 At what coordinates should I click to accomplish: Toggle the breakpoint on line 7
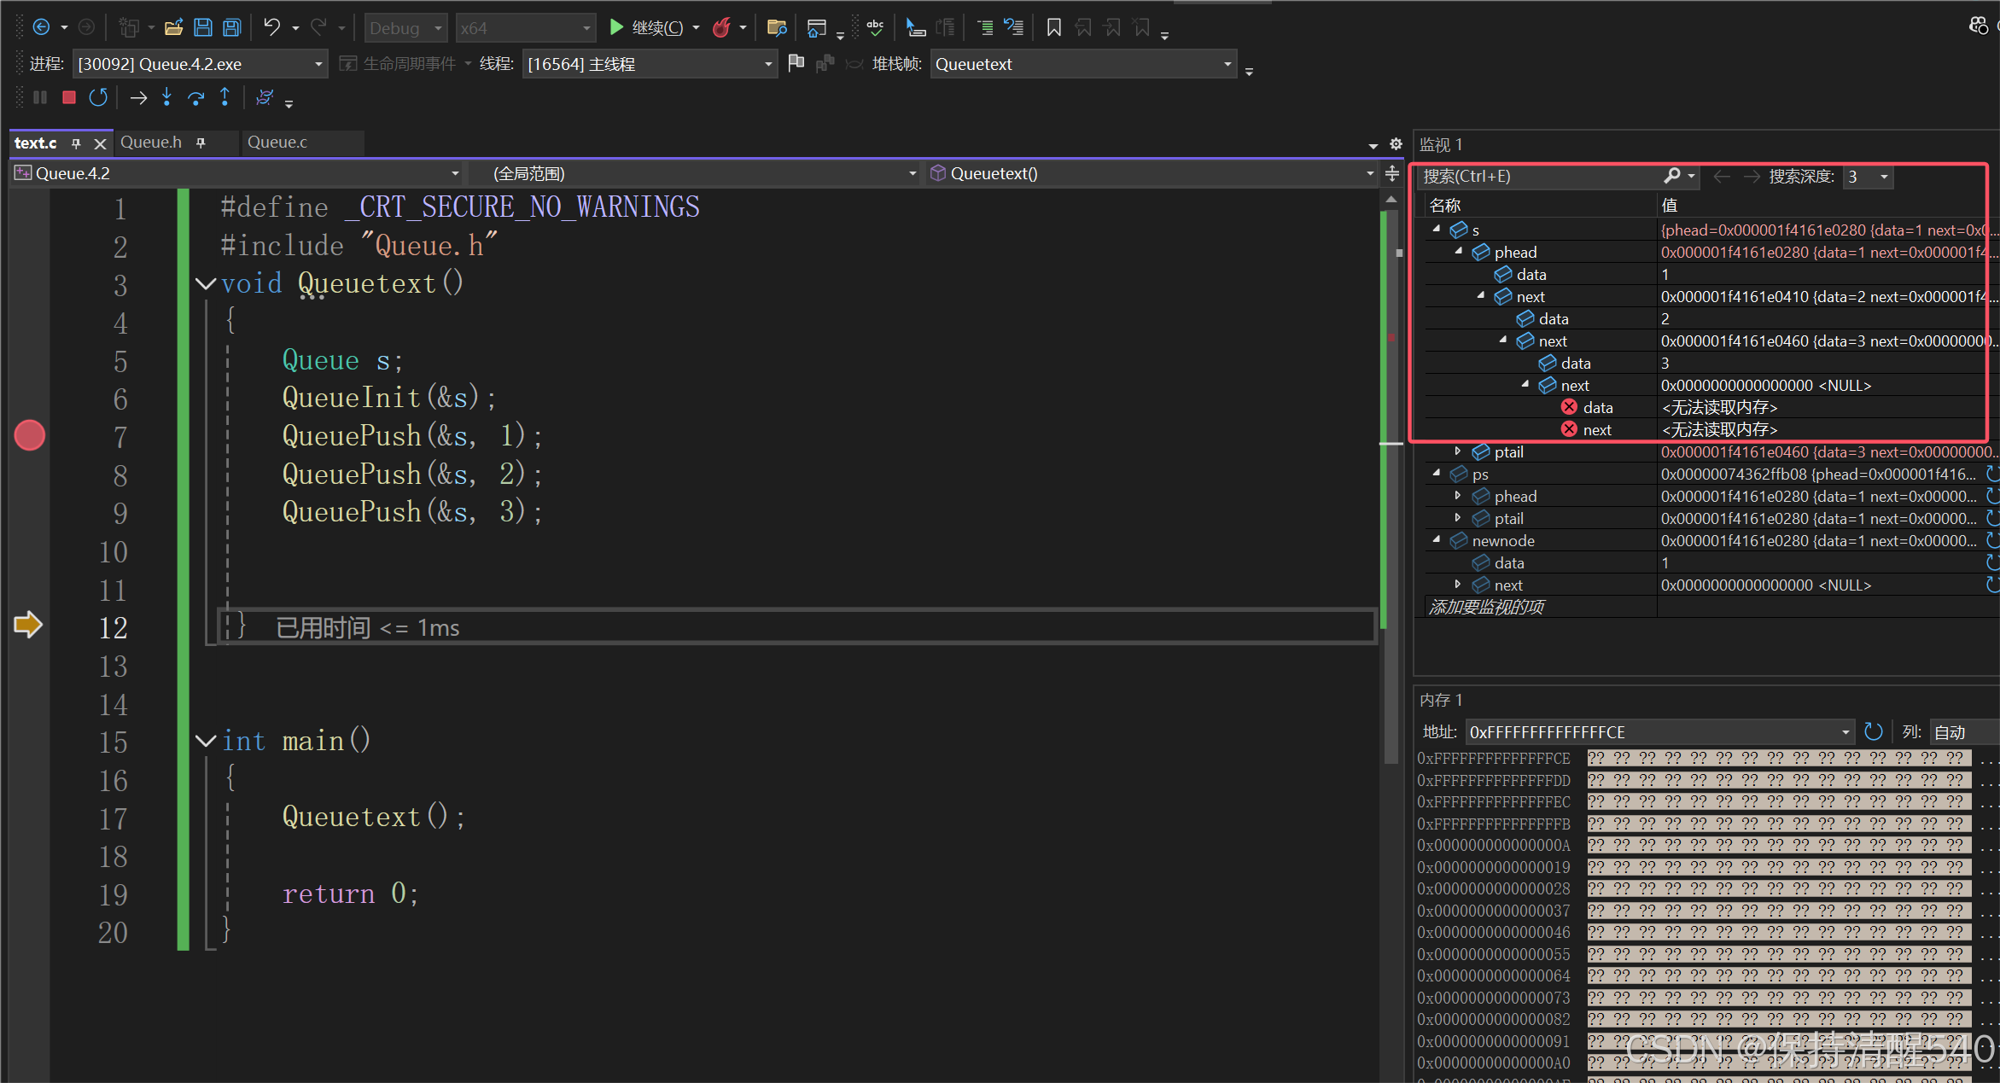tap(30, 436)
